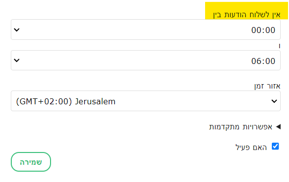
Task: Click the ו separator label between the time selectors
Action: (280, 46)
